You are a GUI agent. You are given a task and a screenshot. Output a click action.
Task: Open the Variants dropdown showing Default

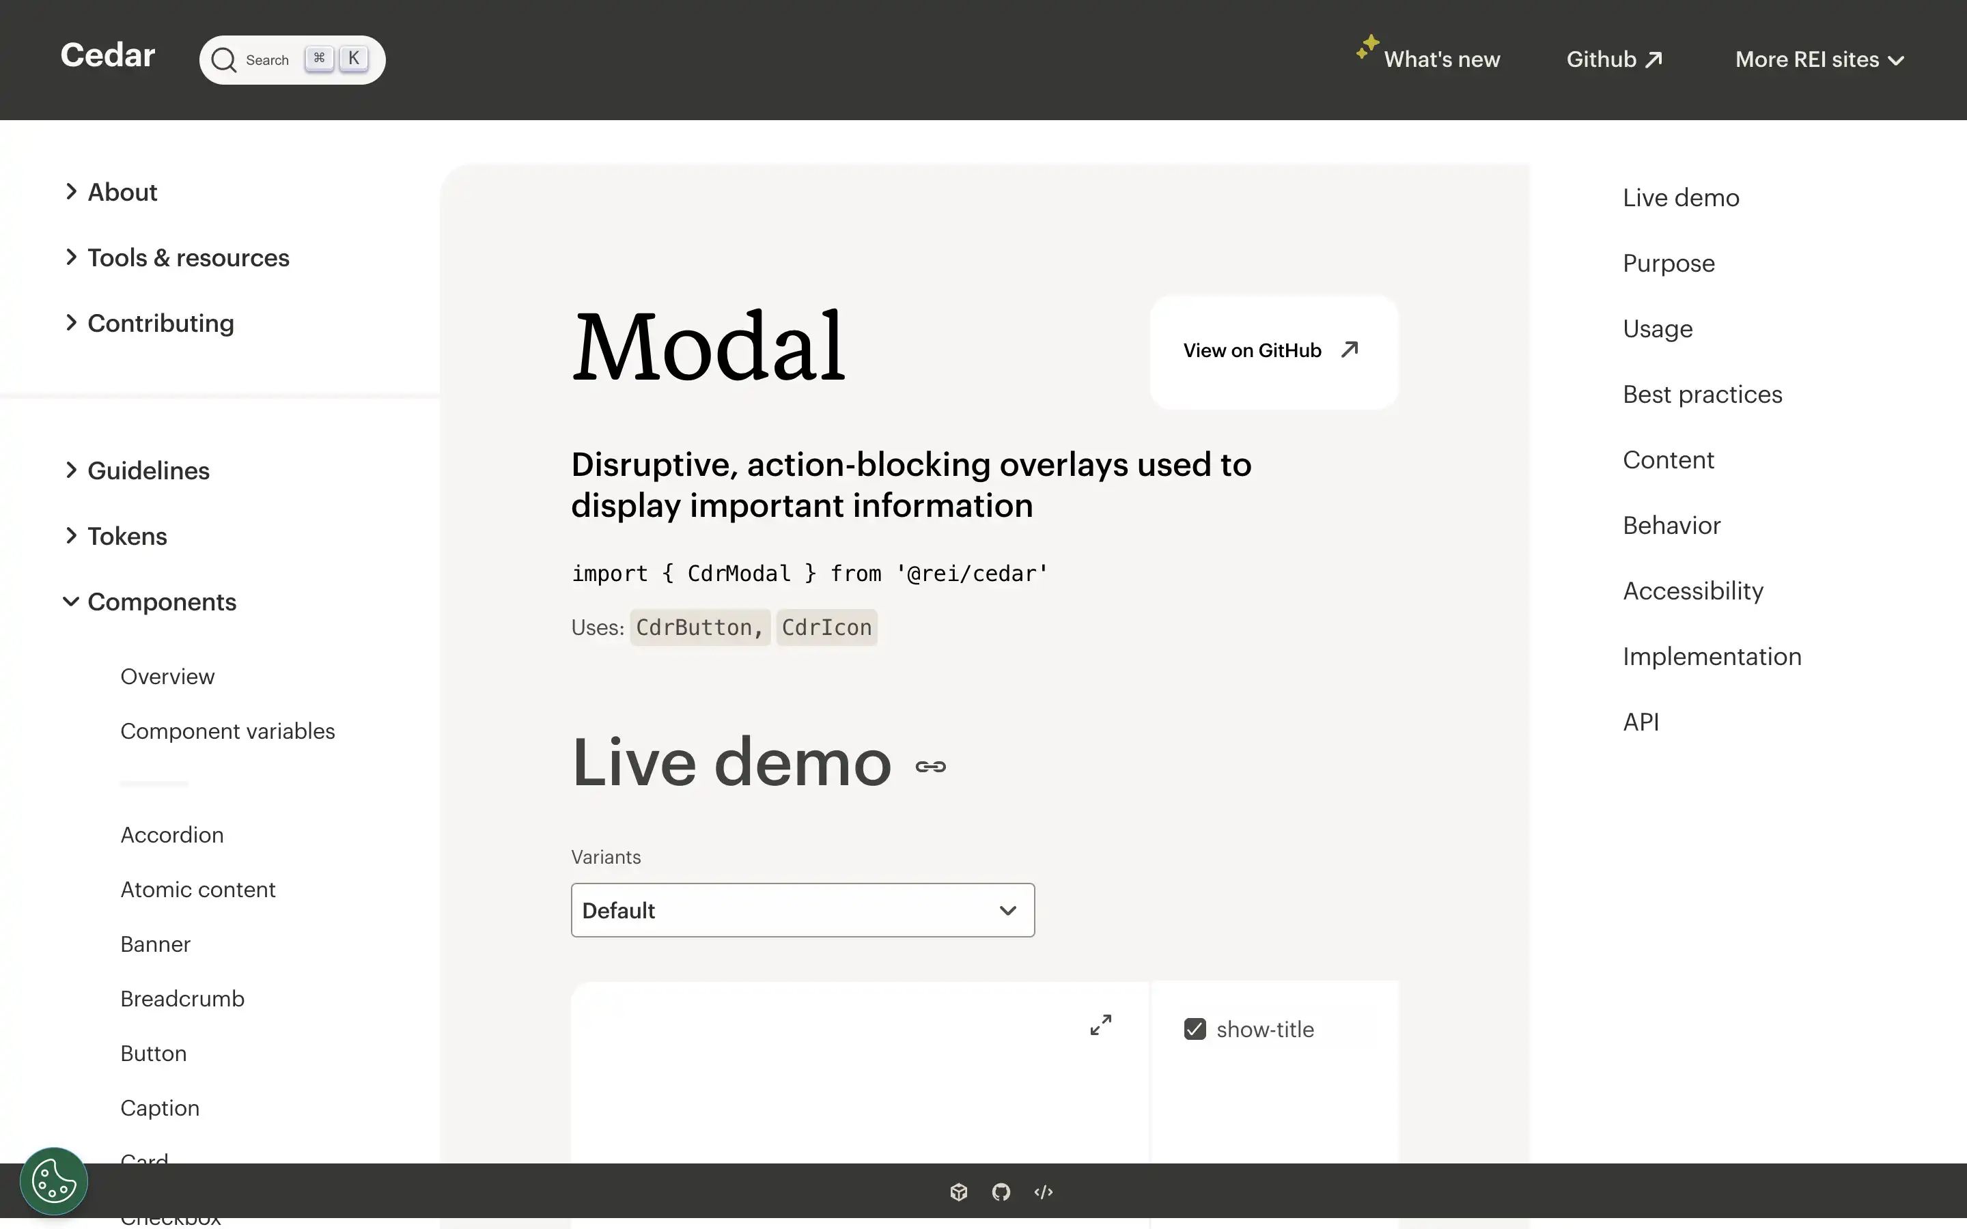[x=803, y=910]
